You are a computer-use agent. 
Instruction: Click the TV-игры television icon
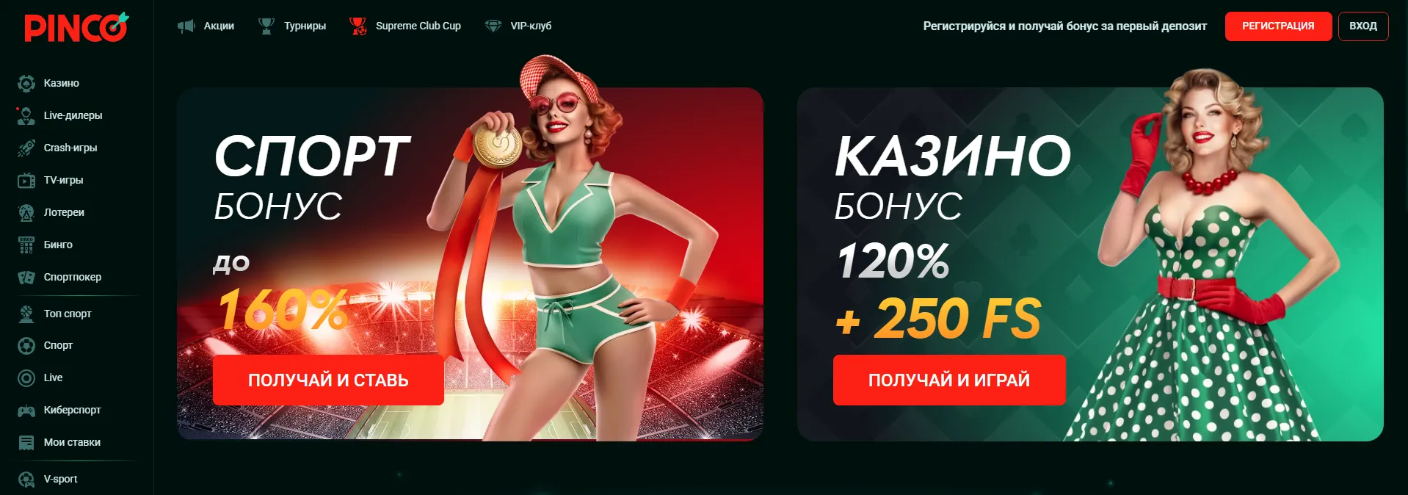(26, 180)
